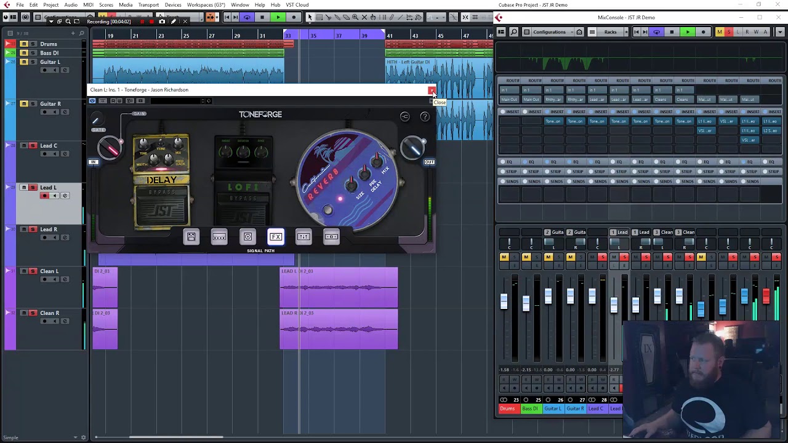The width and height of the screenshot is (788, 443).
Task: Open the cabinet section icon in Toneforge
Action: 247,237
